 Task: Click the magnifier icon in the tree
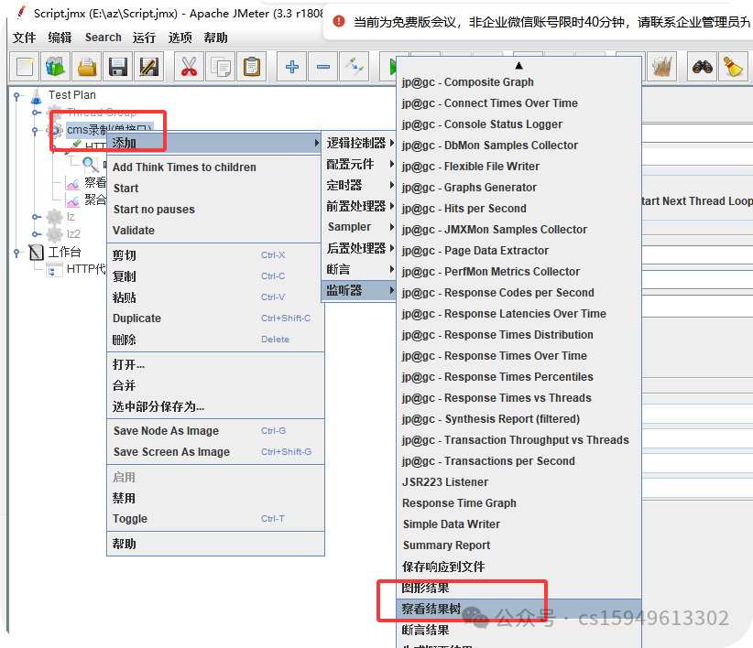tap(91, 164)
